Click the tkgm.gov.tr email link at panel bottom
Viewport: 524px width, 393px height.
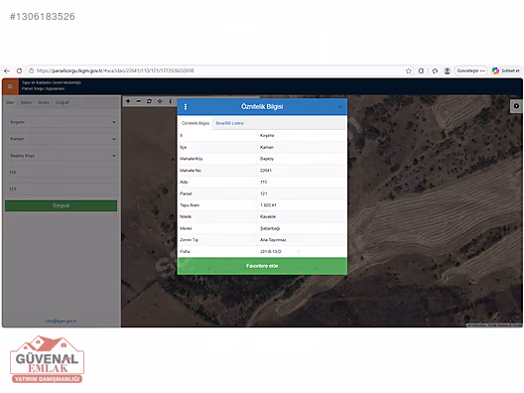tap(61, 322)
